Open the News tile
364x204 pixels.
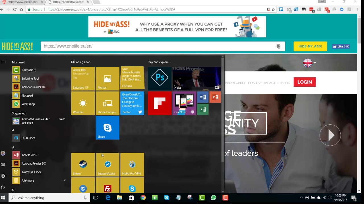[x=197, y=78]
